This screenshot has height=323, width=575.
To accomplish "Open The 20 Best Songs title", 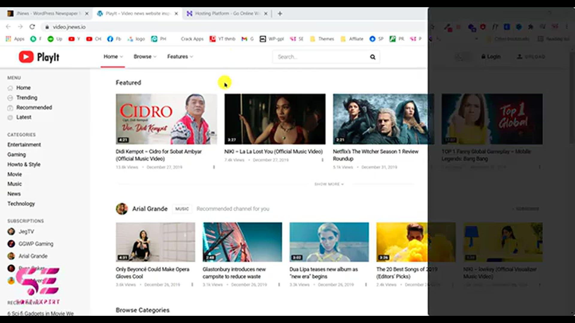I will coord(406,273).
